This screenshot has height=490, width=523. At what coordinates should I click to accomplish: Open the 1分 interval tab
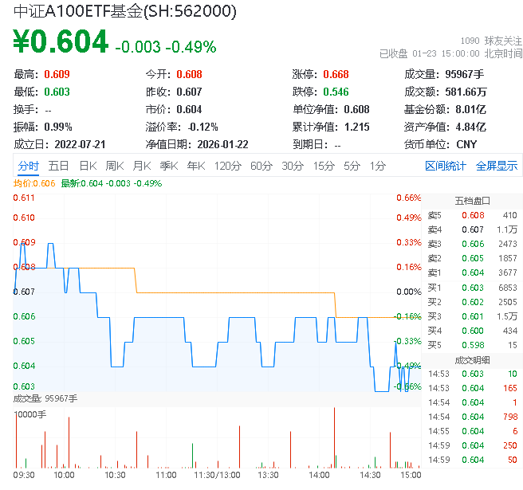[x=377, y=166]
